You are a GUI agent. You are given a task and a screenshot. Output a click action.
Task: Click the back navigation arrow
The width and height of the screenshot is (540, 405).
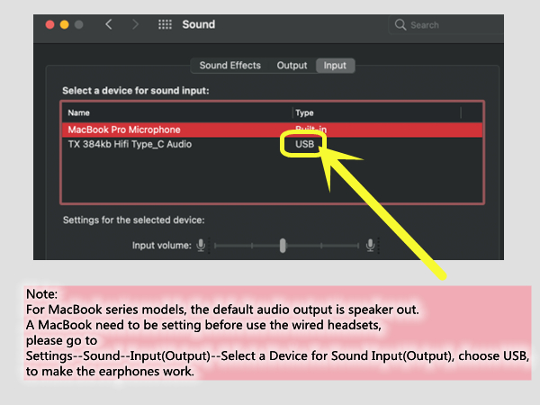(109, 24)
